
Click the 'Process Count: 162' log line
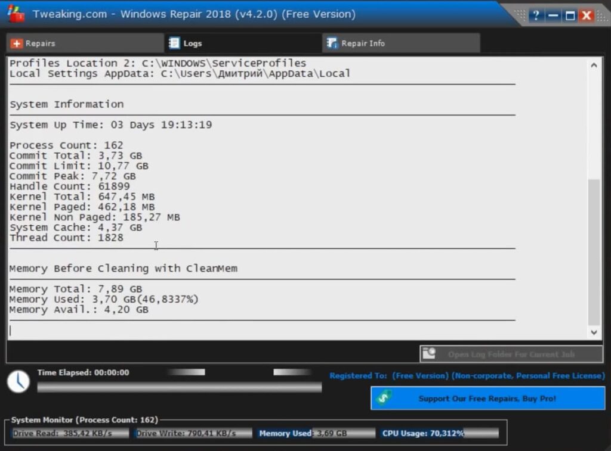[66, 145]
